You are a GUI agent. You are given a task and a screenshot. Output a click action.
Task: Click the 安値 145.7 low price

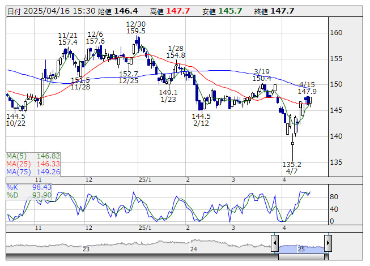222,11
